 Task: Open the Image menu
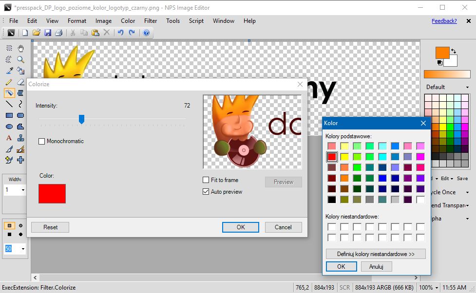[x=103, y=21]
